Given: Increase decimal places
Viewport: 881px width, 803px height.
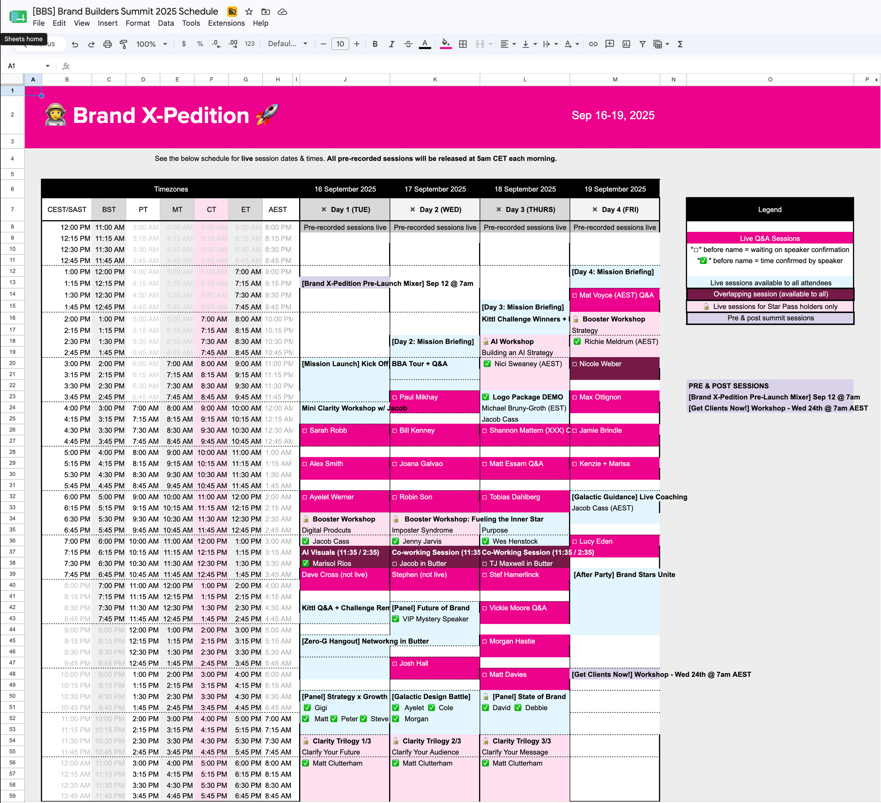Looking at the screenshot, I should (233, 44).
